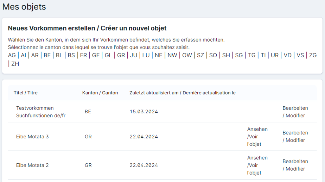
Task: Edit the Testvorkommen Suchfunktionen entry
Action: tap(295, 112)
